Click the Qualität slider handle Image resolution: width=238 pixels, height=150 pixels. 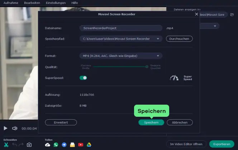147,66
